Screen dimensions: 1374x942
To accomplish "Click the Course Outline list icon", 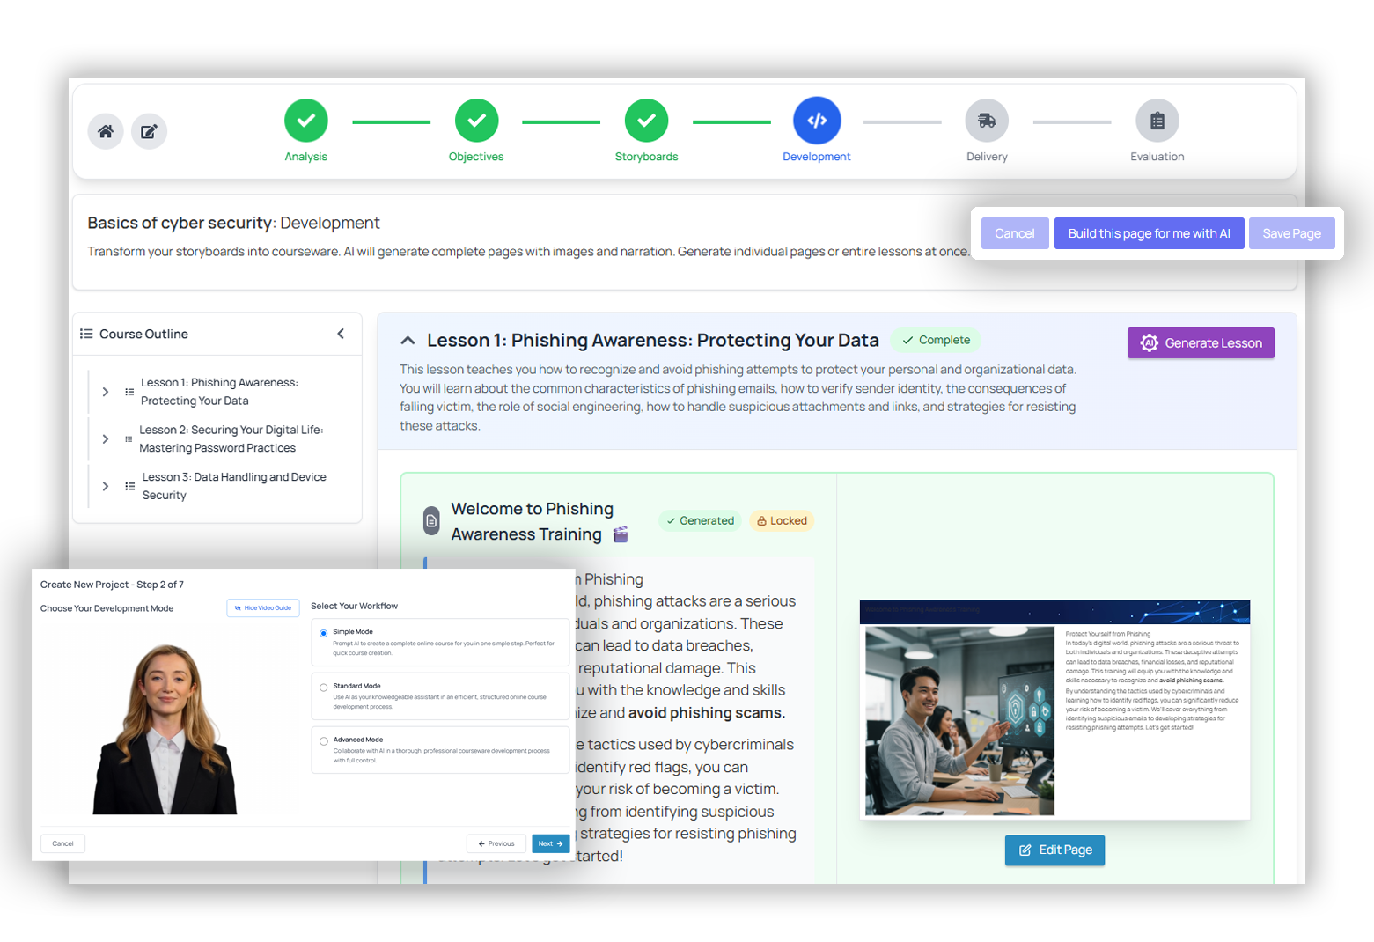I will [86, 334].
